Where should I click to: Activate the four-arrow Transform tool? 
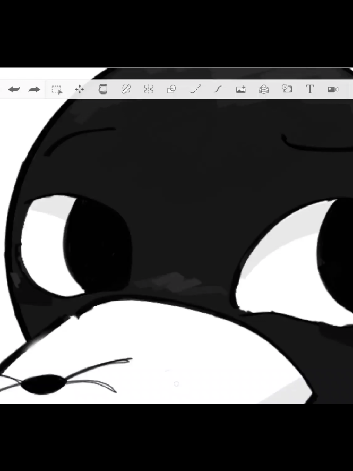(80, 89)
